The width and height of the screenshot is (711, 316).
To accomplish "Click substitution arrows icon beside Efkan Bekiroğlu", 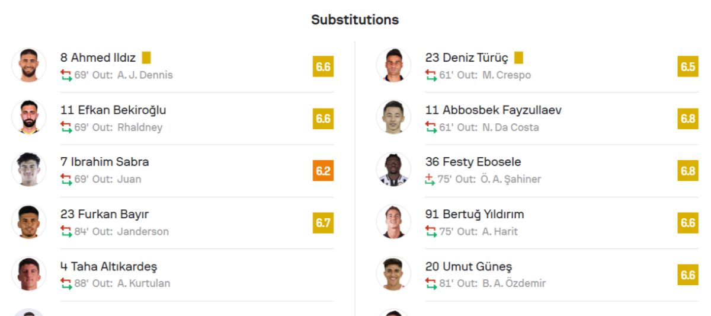I will pos(66,127).
